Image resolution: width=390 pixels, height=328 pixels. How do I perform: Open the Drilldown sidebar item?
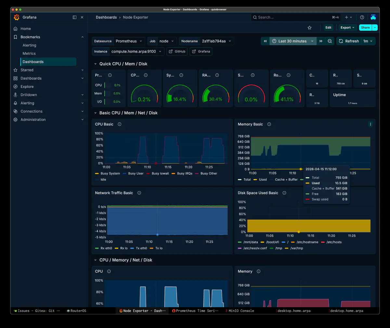click(x=29, y=95)
